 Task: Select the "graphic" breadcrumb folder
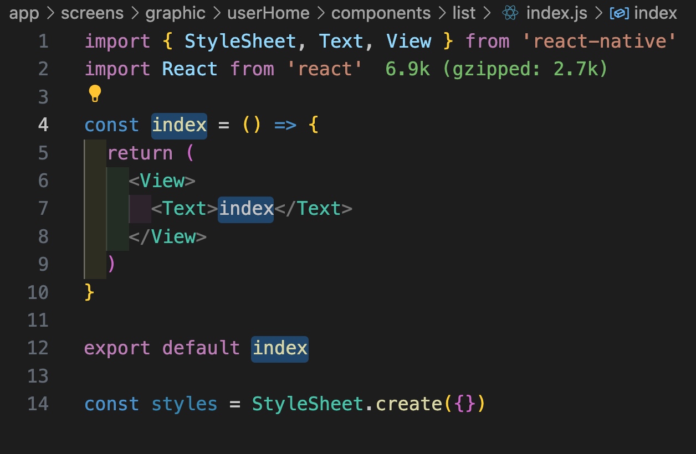click(x=175, y=13)
